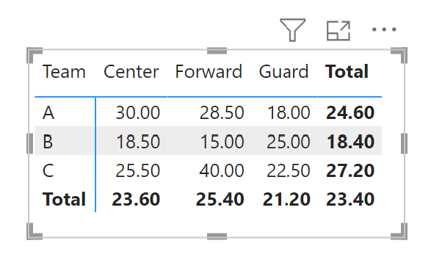Viewport: 431px width, 271px height.
Task: Sort by the Center column header
Action: pyautogui.click(x=131, y=72)
